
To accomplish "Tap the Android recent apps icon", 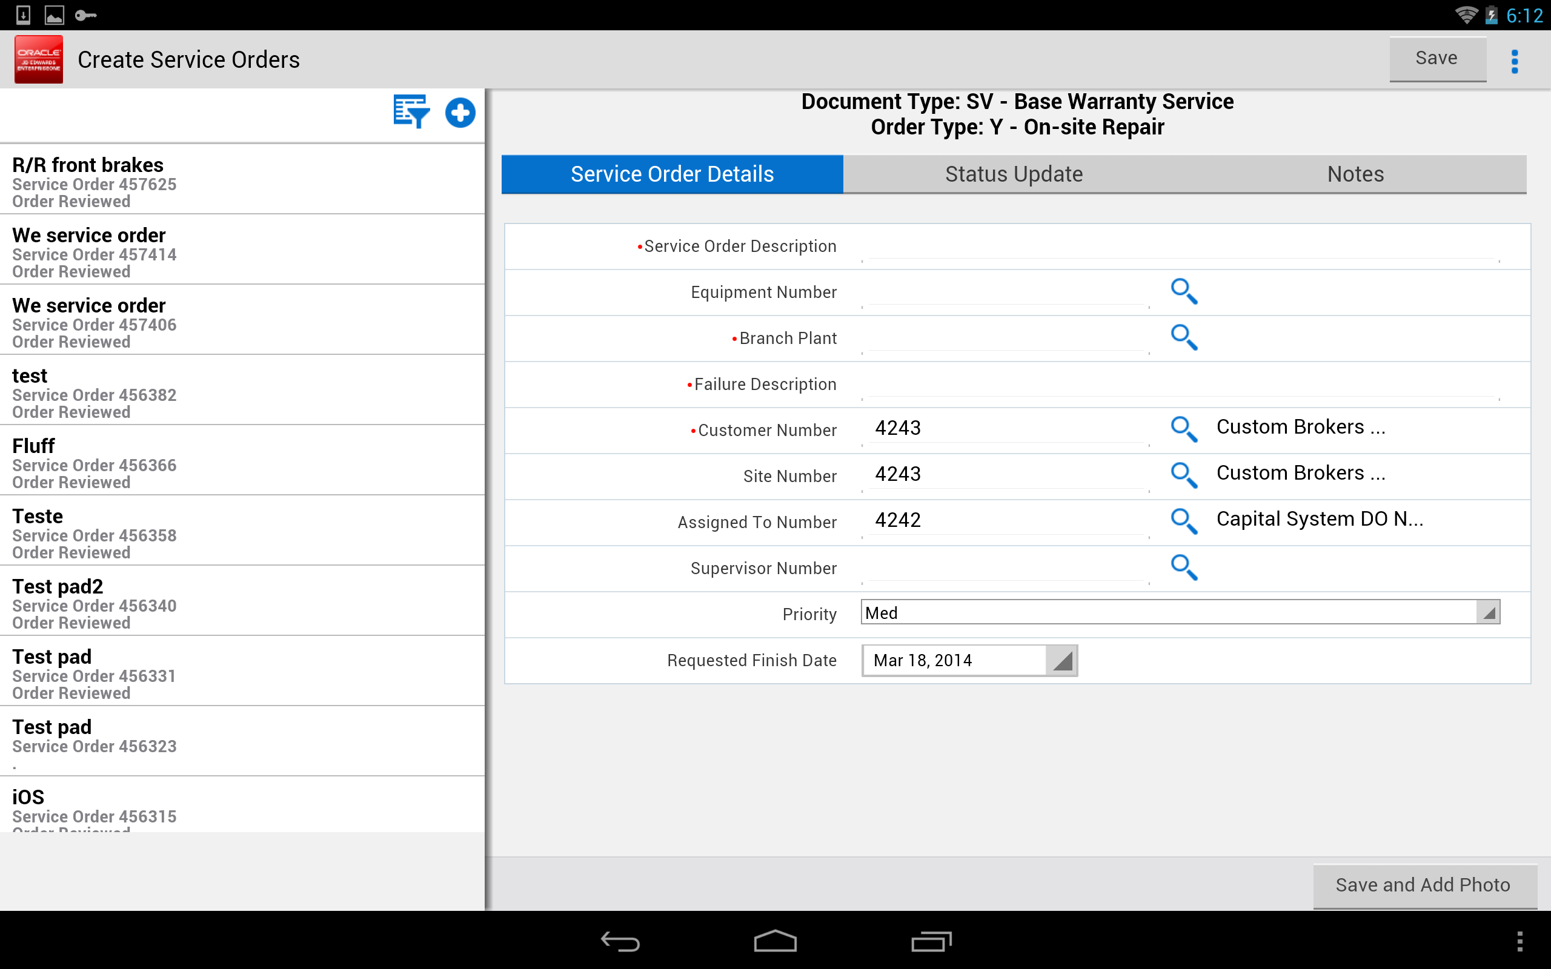I will (x=931, y=941).
